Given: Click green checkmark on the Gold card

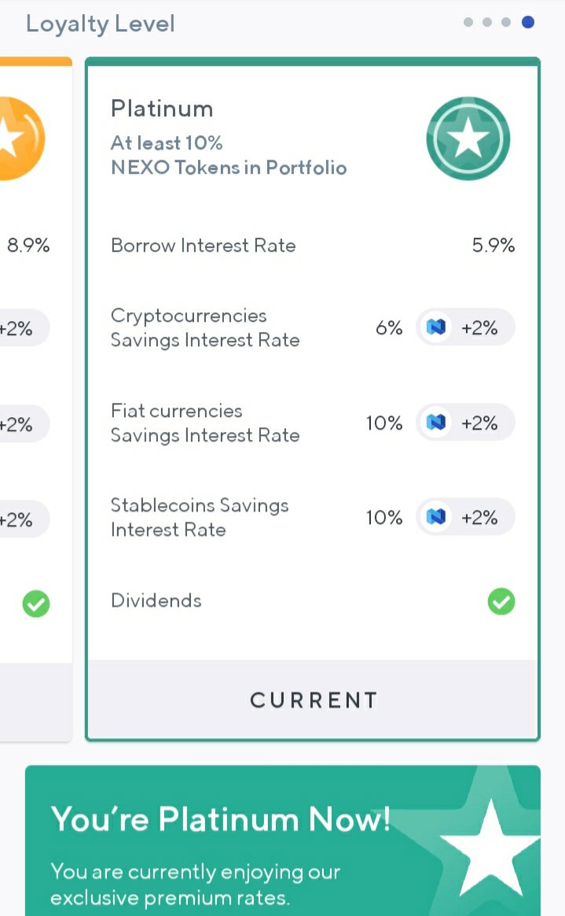Looking at the screenshot, I should click(x=36, y=604).
